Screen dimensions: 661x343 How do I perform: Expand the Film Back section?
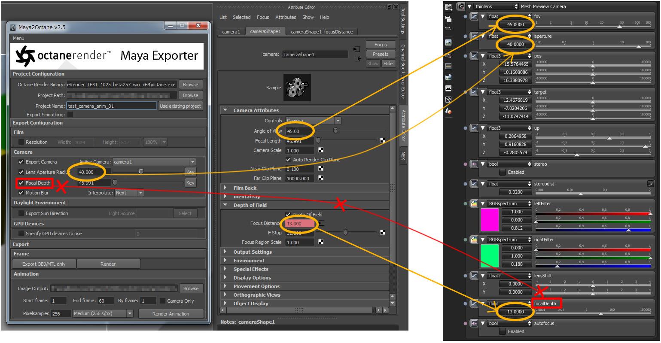pyautogui.click(x=225, y=188)
